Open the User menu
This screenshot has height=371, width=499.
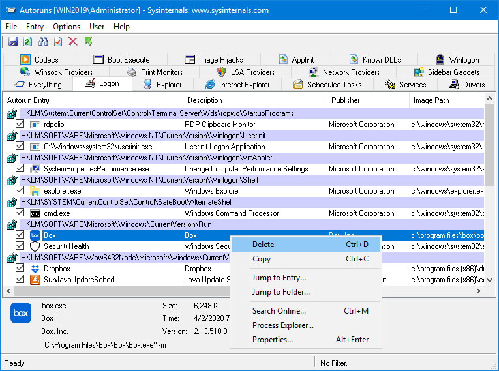click(x=97, y=27)
